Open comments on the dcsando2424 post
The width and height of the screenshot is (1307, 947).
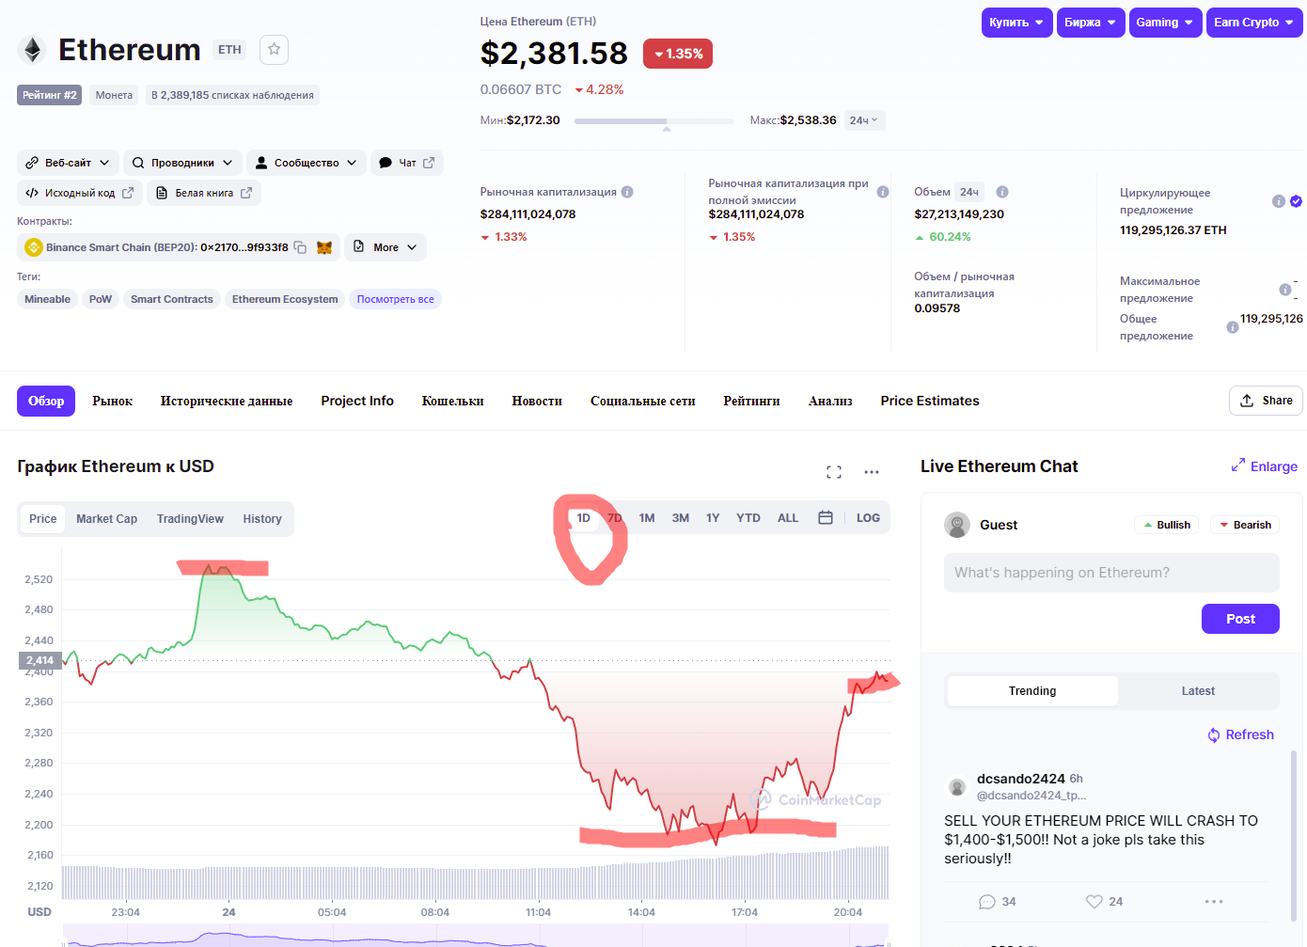(987, 902)
